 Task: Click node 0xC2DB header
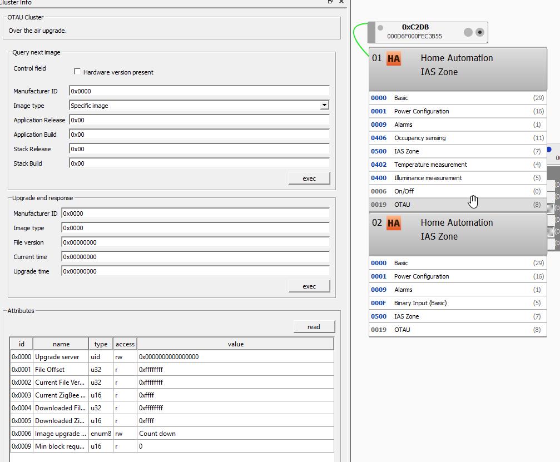(428, 32)
